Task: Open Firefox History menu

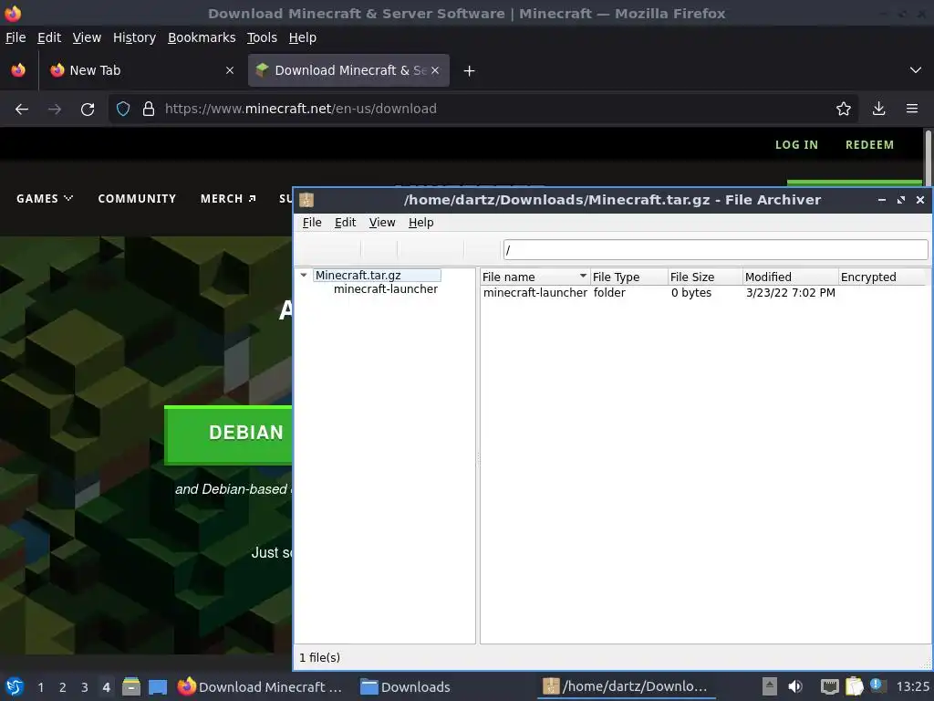Action: pyautogui.click(x=134, y=37)
